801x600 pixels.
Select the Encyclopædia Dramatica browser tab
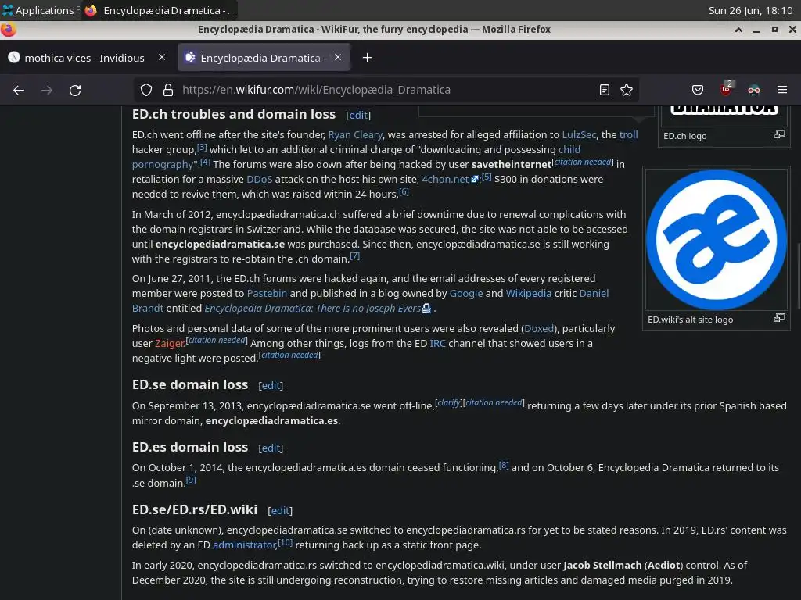264,58
